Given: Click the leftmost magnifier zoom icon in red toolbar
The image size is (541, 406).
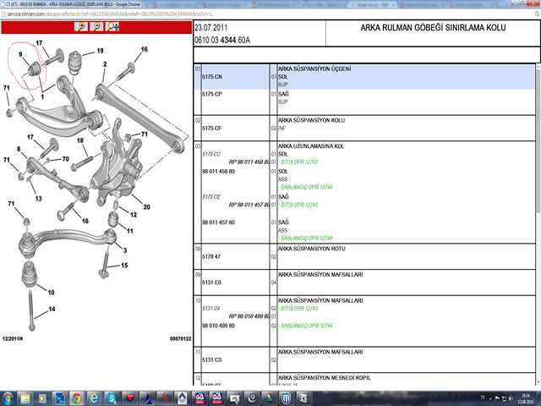Looking at the screenshot, I should [81, 27].
